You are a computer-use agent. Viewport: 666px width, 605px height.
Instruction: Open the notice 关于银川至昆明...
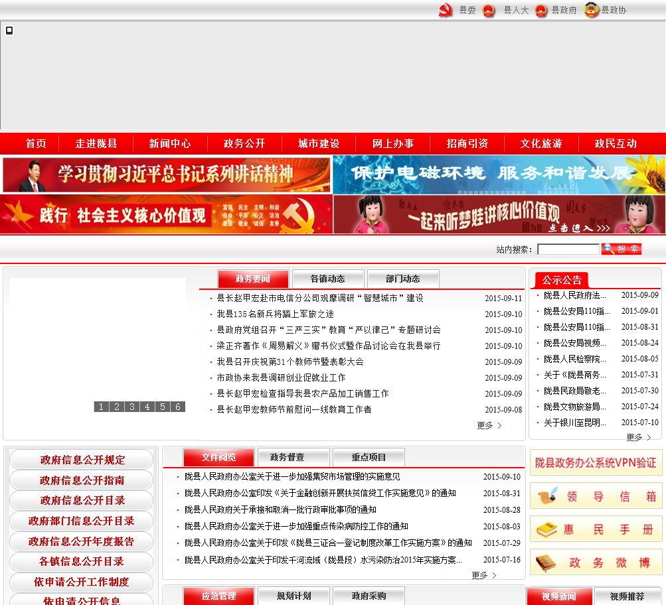[575, 423]
